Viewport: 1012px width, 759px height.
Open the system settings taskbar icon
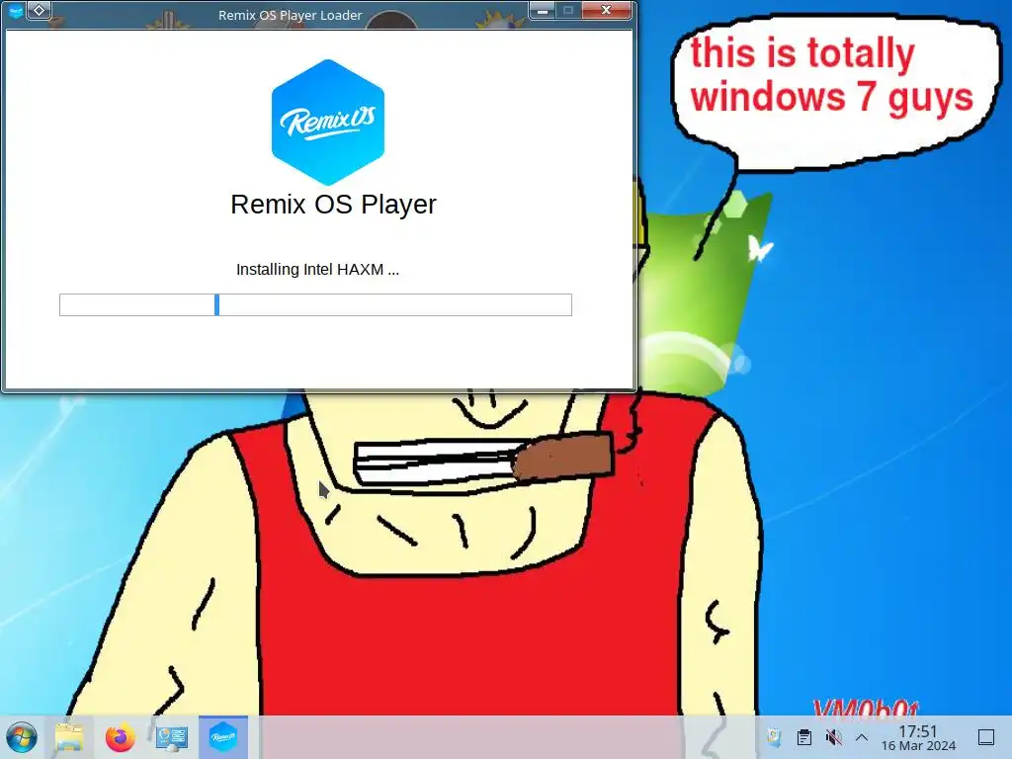click(x=172, y=737)
